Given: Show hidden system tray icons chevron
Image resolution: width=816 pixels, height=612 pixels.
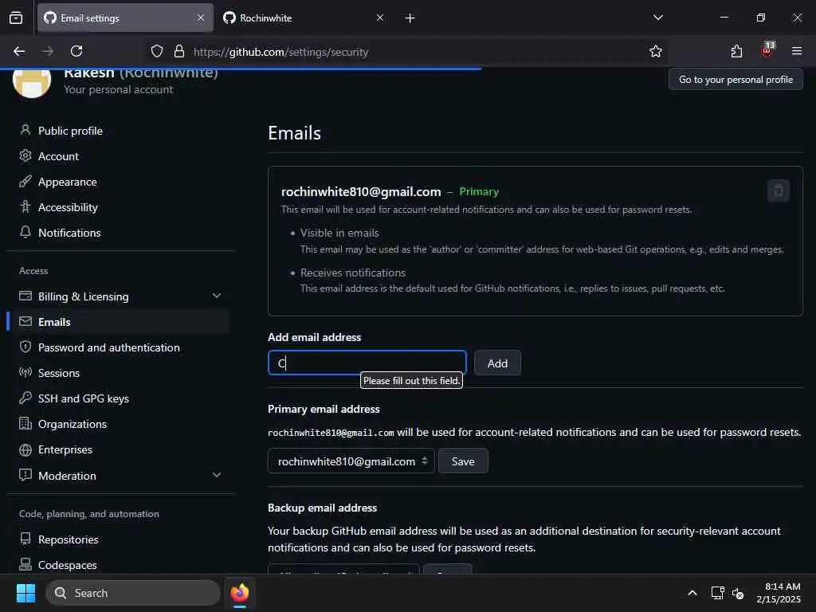Looking at the screenshot, I should (x=692, y=593).
